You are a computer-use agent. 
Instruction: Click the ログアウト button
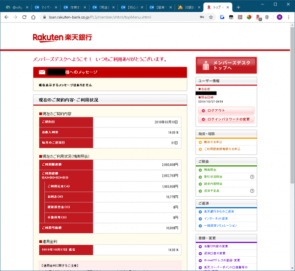coord(226,111)
